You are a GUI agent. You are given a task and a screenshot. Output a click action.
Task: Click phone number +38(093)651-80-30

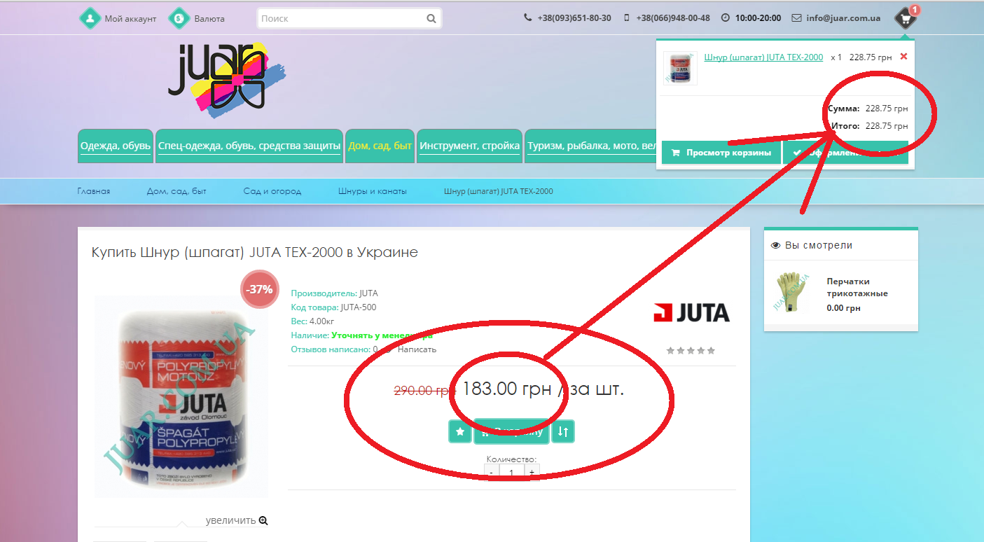574,18
